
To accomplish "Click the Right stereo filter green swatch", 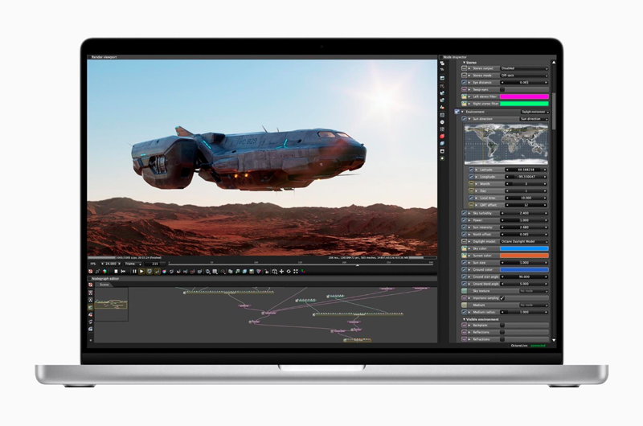I will coord(524,104).
